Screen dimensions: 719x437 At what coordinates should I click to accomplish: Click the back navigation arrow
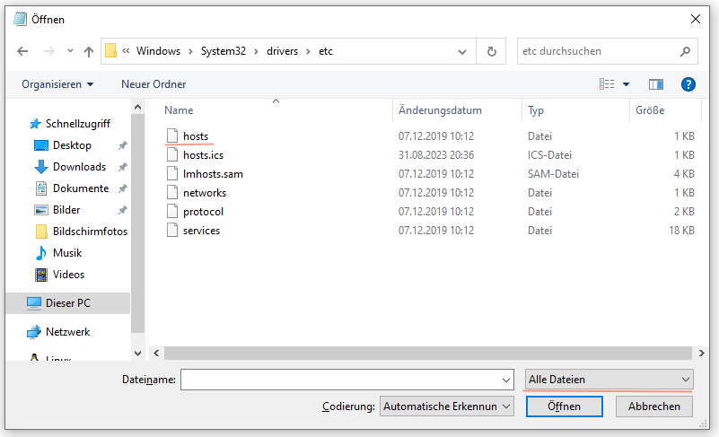pyautogui.click(x=22, y=51)
